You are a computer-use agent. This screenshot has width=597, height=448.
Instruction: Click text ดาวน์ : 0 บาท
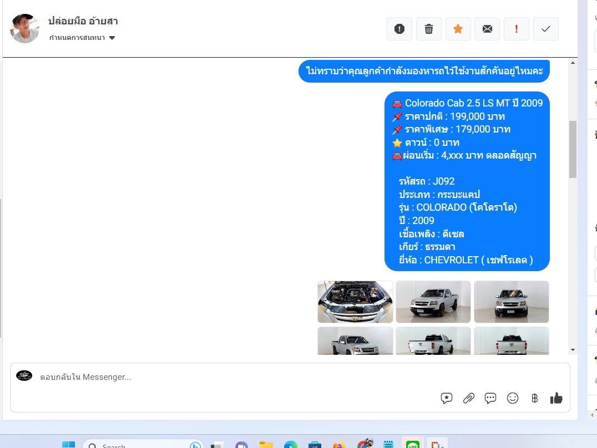432,142
